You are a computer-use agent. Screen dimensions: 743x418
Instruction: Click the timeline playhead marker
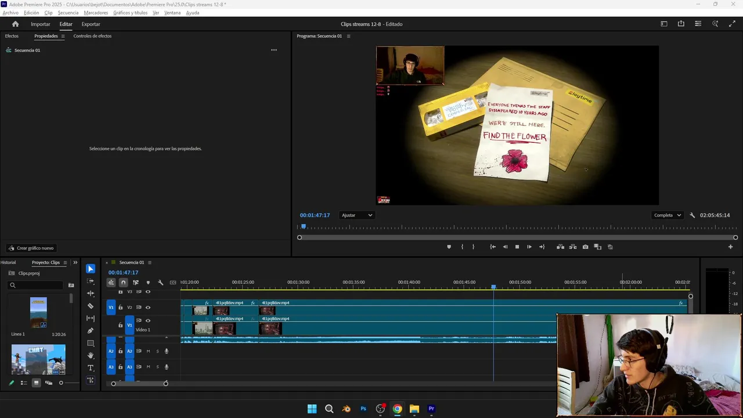(x=493, y=287)
